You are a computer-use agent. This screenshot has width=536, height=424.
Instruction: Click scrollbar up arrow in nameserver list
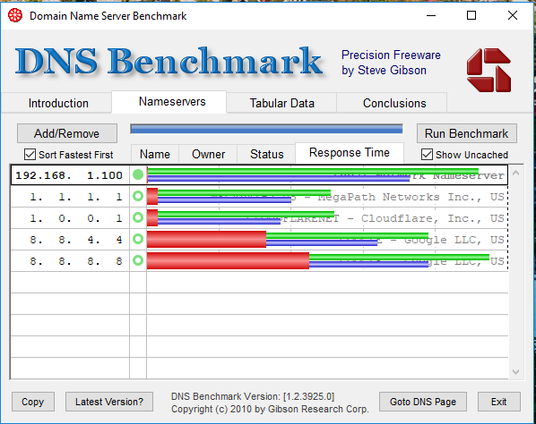tap(515, 173)
